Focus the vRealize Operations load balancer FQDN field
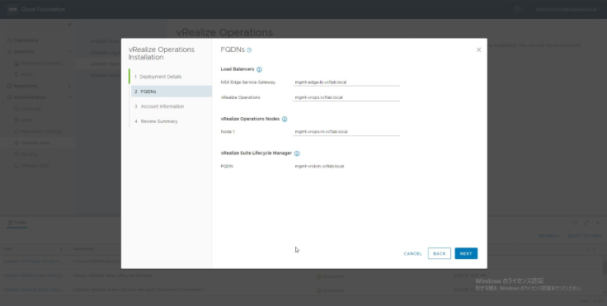607x306 pixels. (x=346, y=97)
